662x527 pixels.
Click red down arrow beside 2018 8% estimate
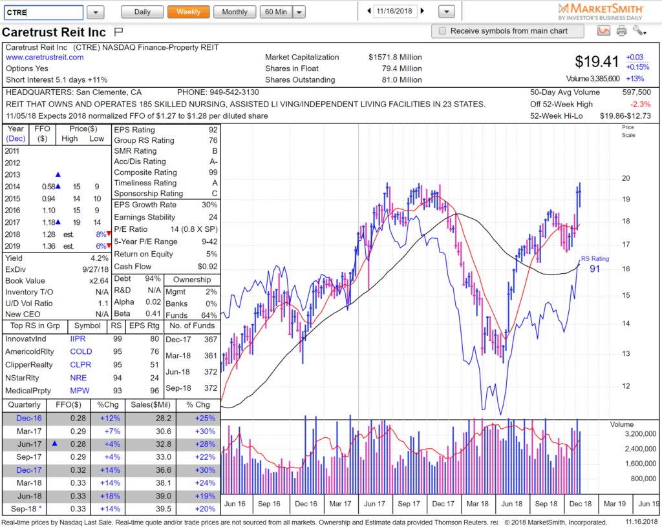tap(109, 234)
